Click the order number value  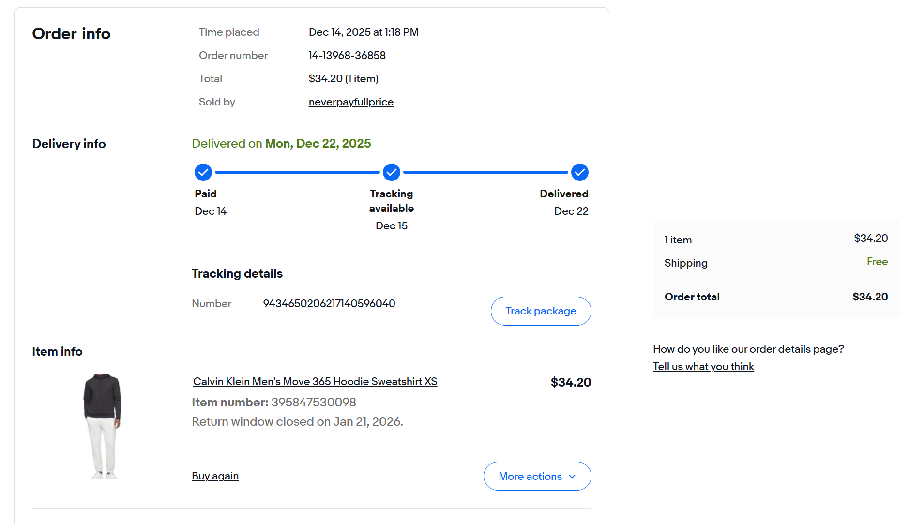(347, 56)
